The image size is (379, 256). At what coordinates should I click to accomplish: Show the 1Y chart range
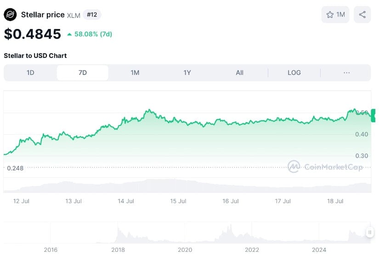tap(187, 73)
